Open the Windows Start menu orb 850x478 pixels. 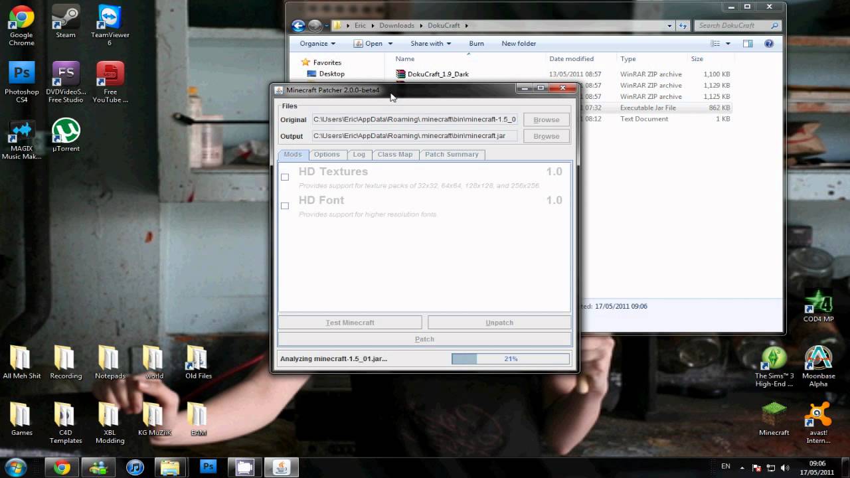tap(15, 467)
